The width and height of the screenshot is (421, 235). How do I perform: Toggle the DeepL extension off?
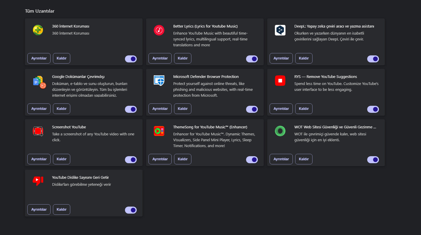pos(373,59)
